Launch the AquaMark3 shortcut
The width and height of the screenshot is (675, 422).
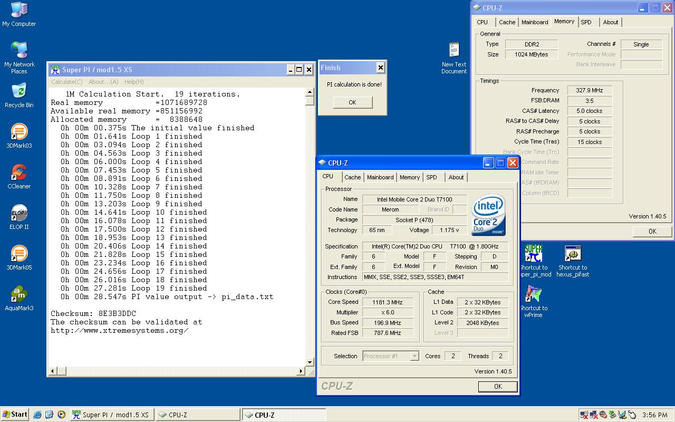pos(19,294)
